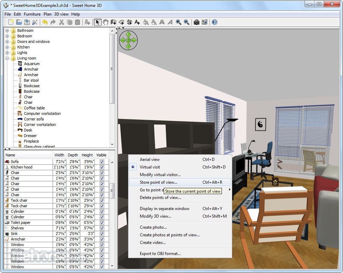Choose the Create walls tool

114,22
